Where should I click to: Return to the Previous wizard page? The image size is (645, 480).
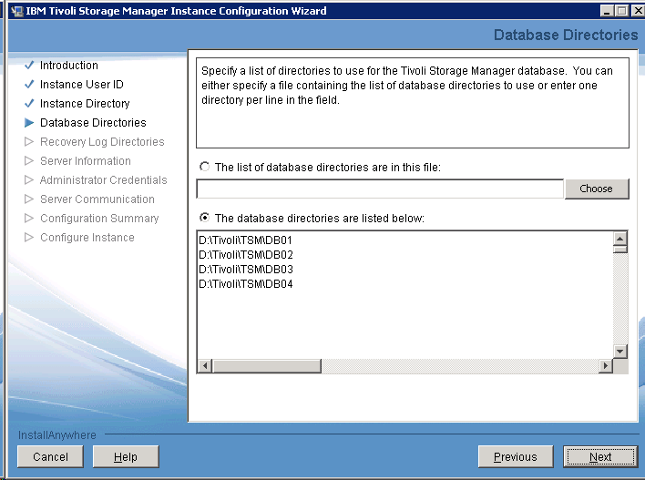click(515, 456)
